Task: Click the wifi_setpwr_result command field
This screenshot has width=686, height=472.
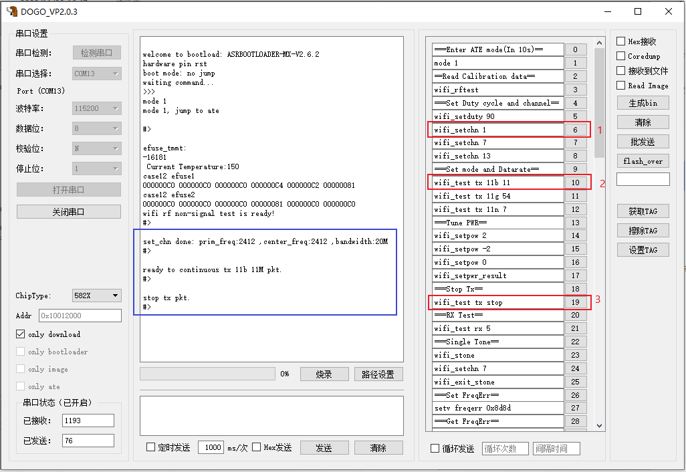Action: (498, 275)
